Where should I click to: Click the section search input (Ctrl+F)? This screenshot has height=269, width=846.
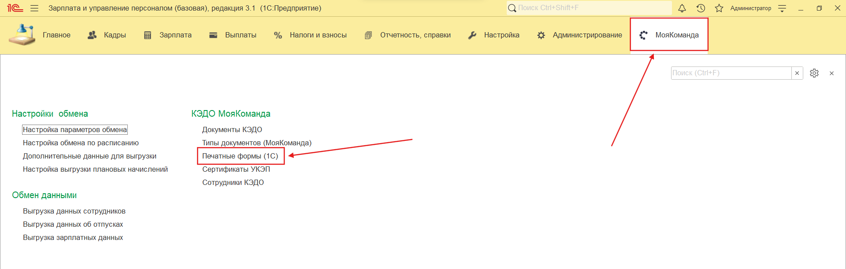[x=731, y=73]
